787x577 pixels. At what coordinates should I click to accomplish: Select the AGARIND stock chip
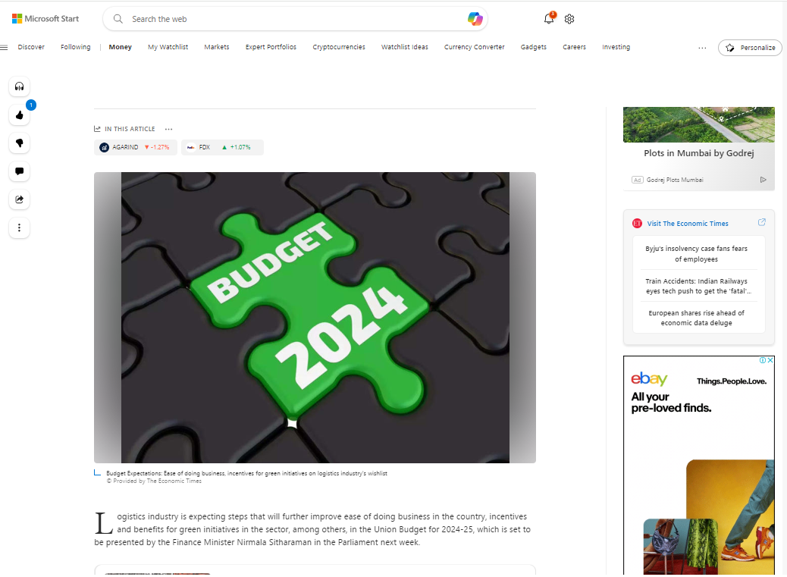135,147
